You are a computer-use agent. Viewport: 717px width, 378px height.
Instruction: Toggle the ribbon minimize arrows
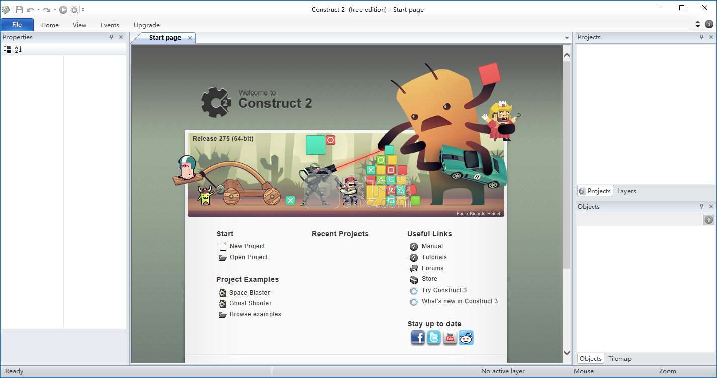coord(697,24)
